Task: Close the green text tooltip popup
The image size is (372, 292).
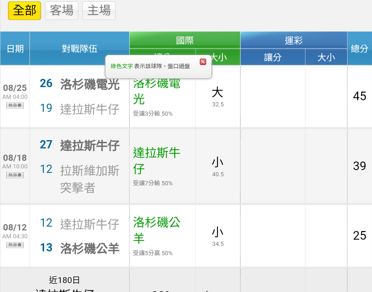Action: pyautogui.click(x=203, y=62)
